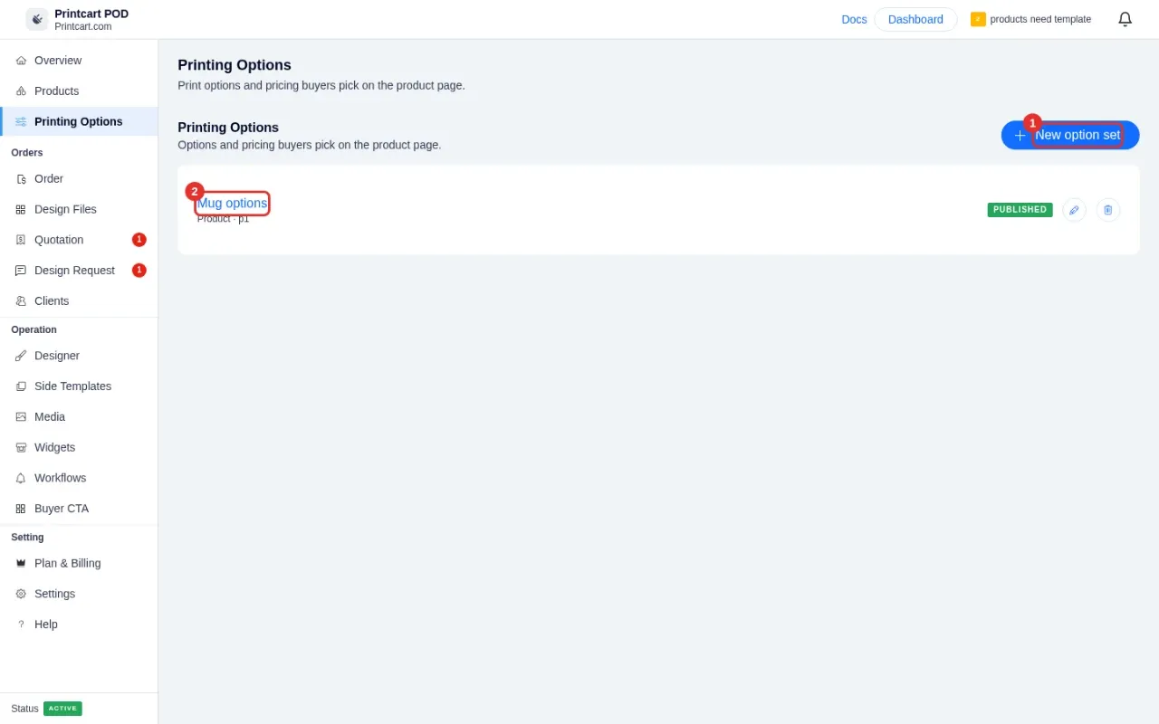Image resolution: width=1159 pixels, height=724 pixels.
Task: Click the Dashboard button
Action: pyautogui.click(x=915, y=19)
